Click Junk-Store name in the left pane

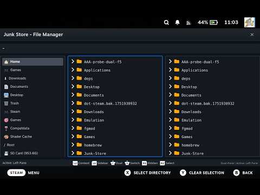[x=95, y=153]
